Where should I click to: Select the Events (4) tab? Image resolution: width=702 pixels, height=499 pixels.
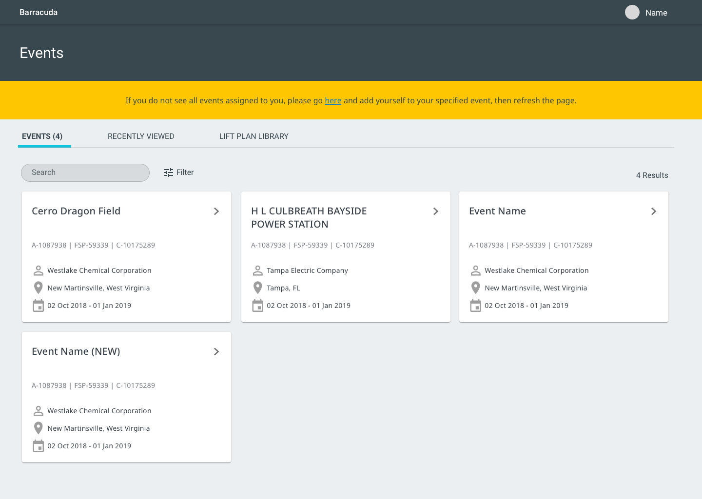point(42,136)
